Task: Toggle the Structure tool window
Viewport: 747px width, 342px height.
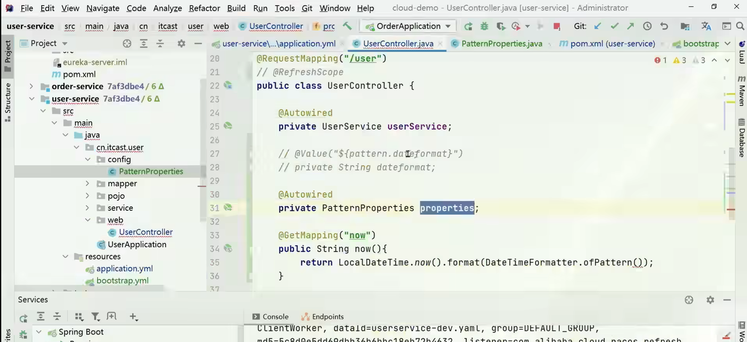Action: coord(8,102)
